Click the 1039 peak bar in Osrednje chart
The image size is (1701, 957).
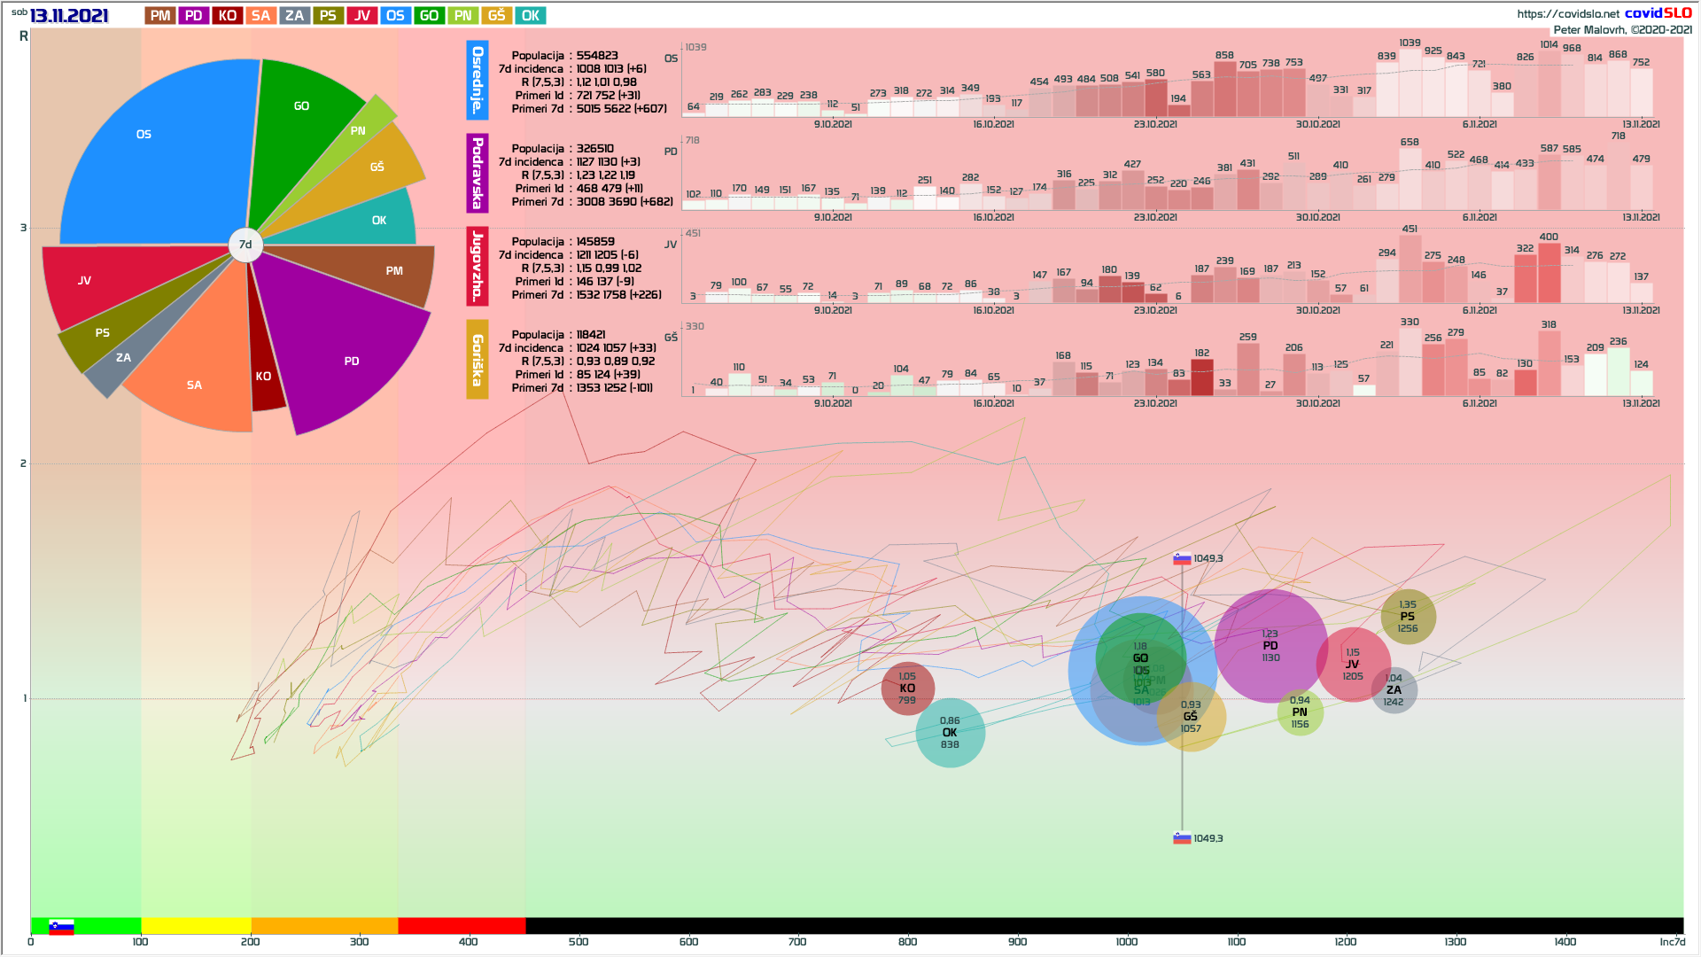pyautogui.click(x=1410, y=84)
